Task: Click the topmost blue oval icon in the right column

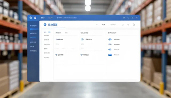Action: pos(110,39)
